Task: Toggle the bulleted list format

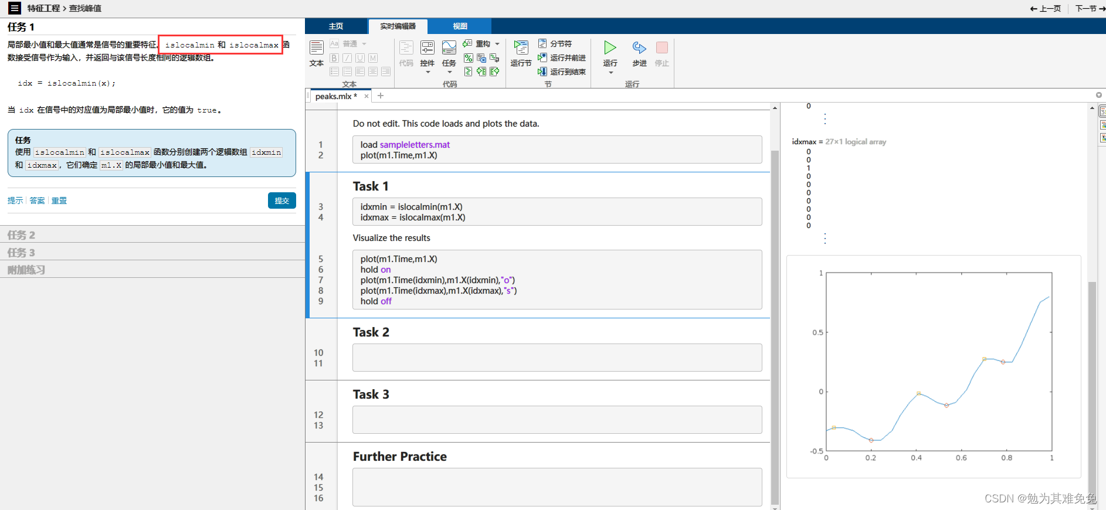Action: [334, 72]
